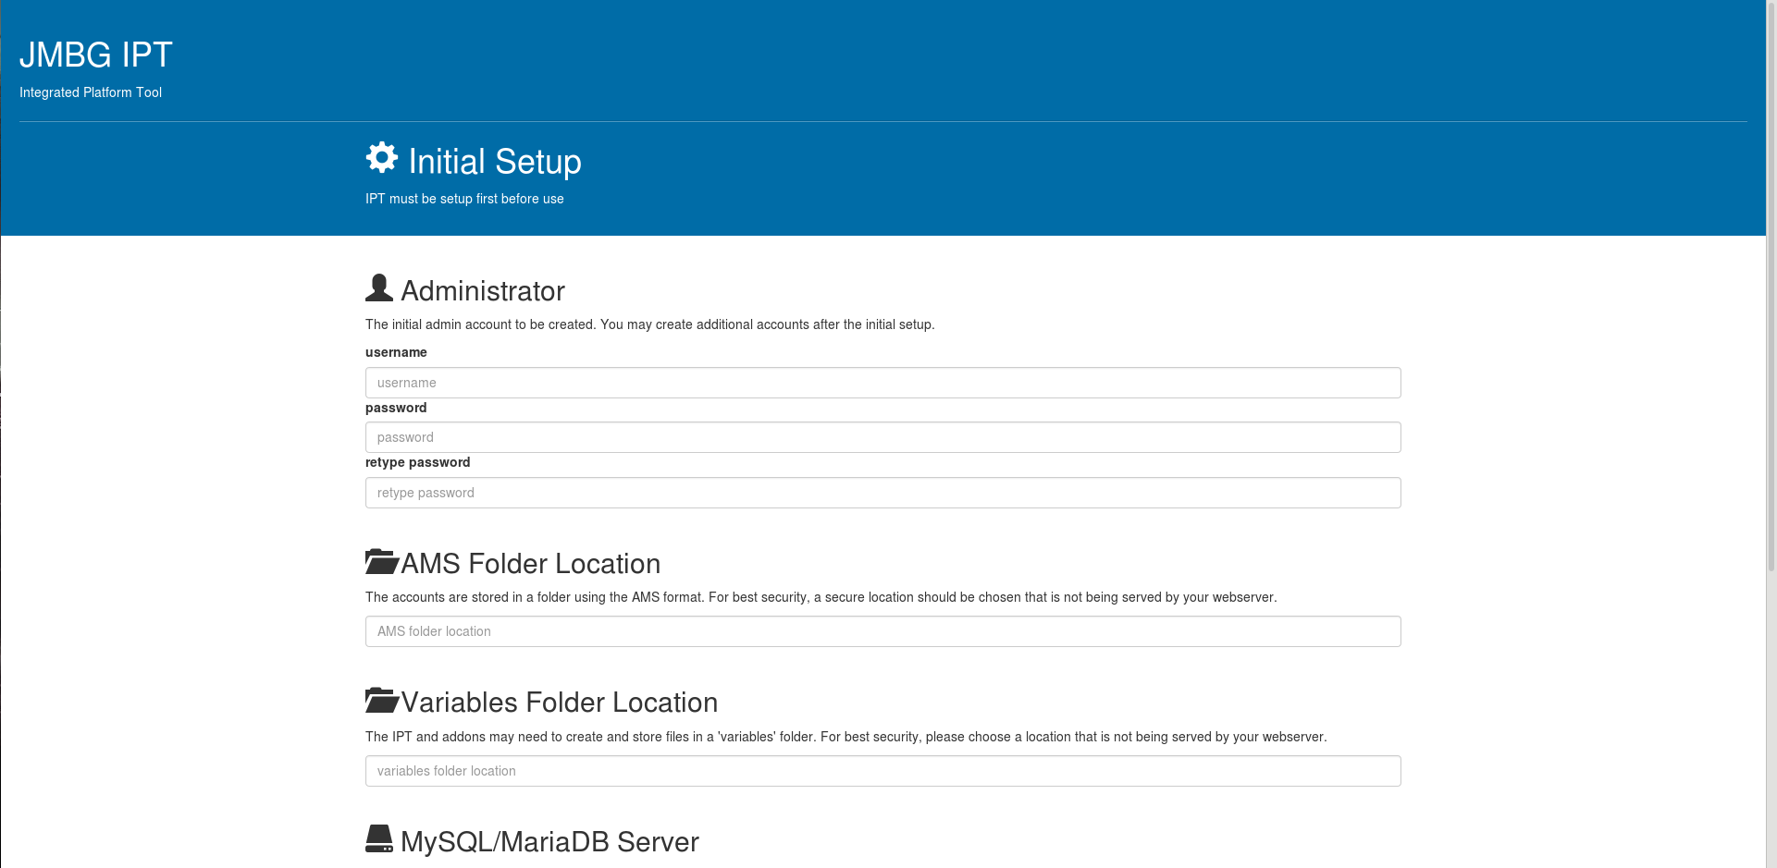1777x868 pixels.
Task: Click the MySQL/MariaDB Server drive icon
Action: [379, 838]
